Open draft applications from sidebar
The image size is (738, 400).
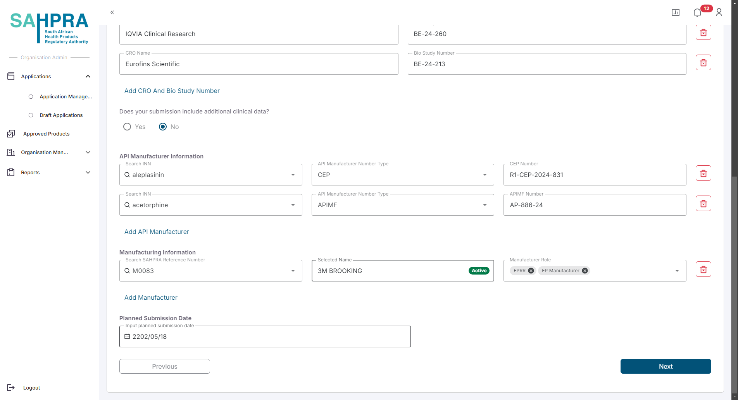(61, 115)
